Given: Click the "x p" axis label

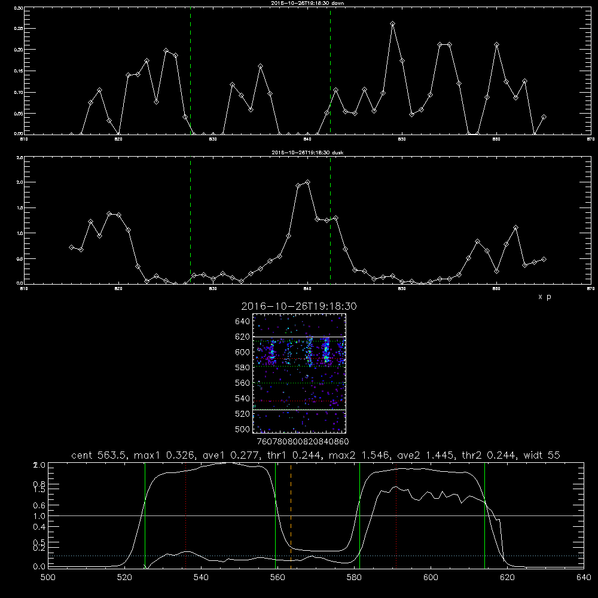Looking at the screenshot, I should (545, 297).
